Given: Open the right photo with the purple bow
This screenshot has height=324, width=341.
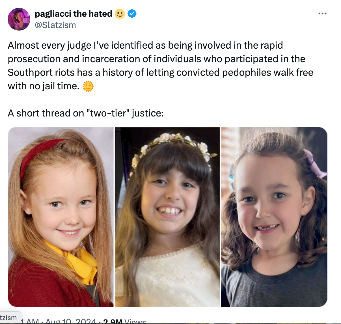Looking at the screenshot, I should pyautogui.click(x=274, y=217).
